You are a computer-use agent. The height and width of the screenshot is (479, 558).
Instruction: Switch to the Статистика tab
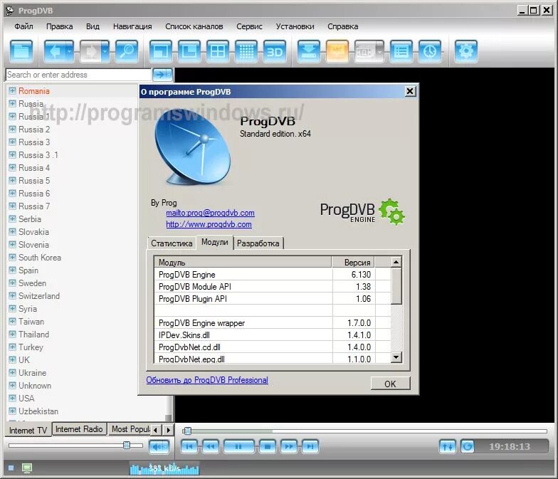coord(172,243)
